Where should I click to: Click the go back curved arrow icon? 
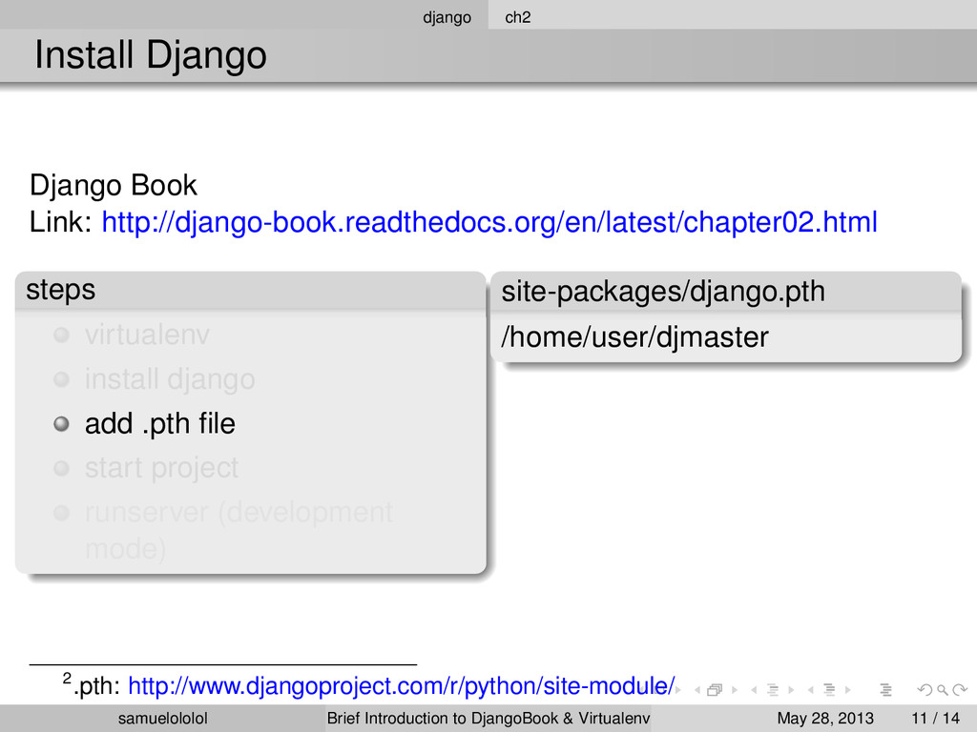tap(925, 690)
